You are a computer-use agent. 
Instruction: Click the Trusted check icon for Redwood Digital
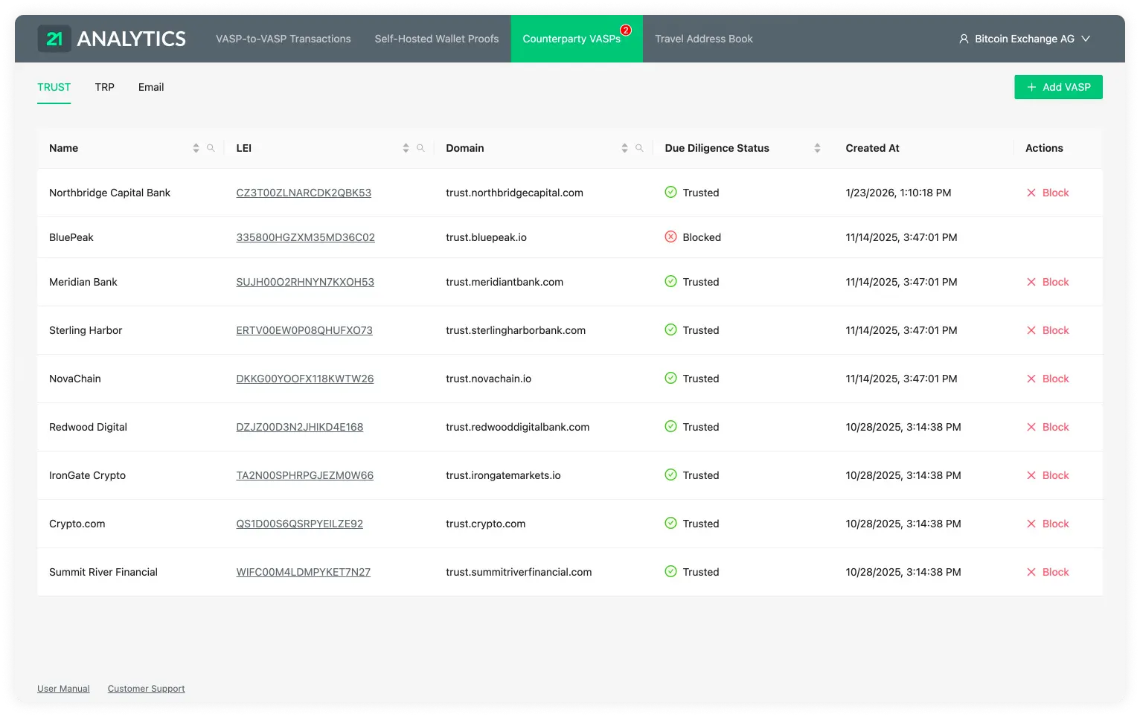(670, 426)
